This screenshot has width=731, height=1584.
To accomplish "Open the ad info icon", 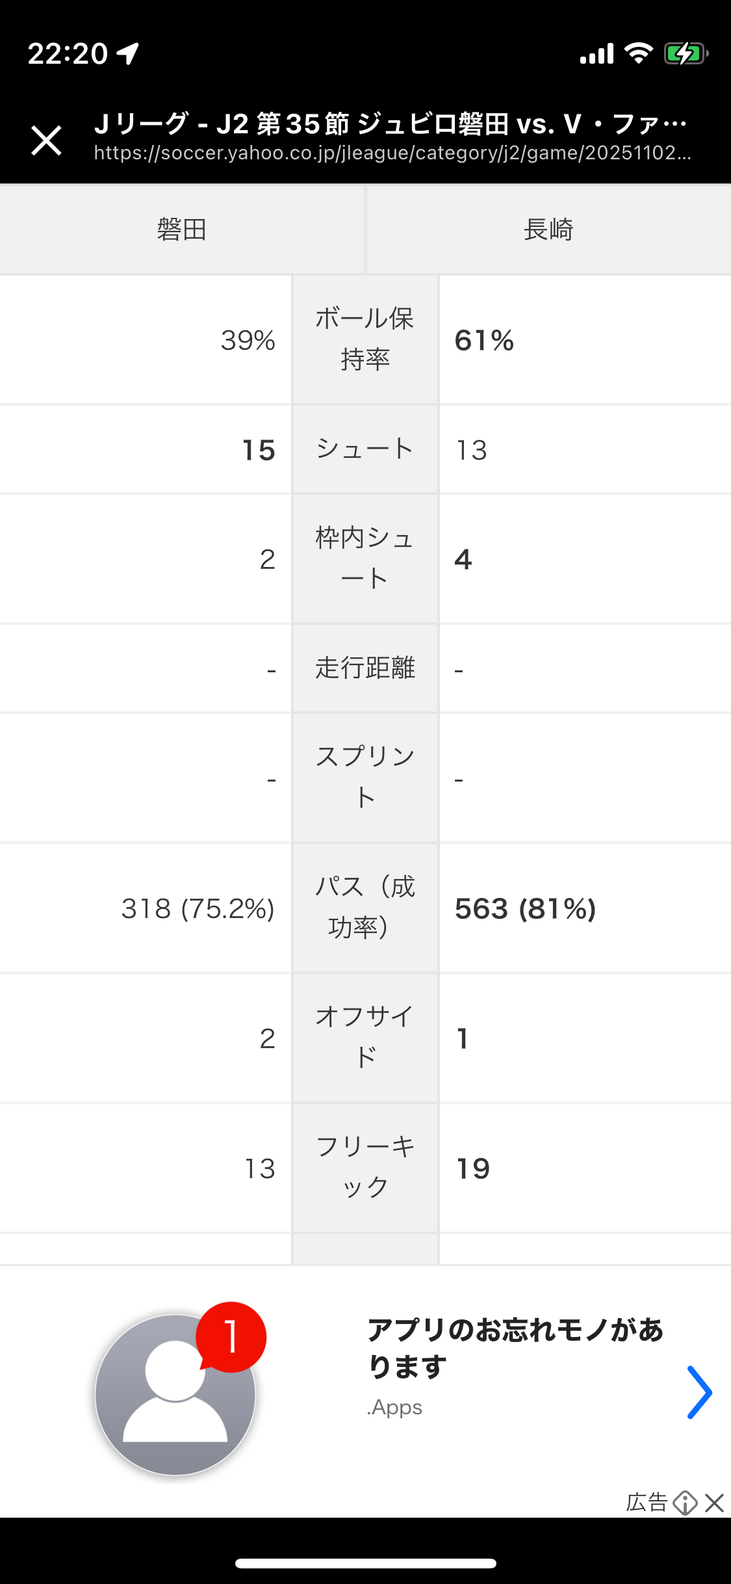I will (685, 1503).
